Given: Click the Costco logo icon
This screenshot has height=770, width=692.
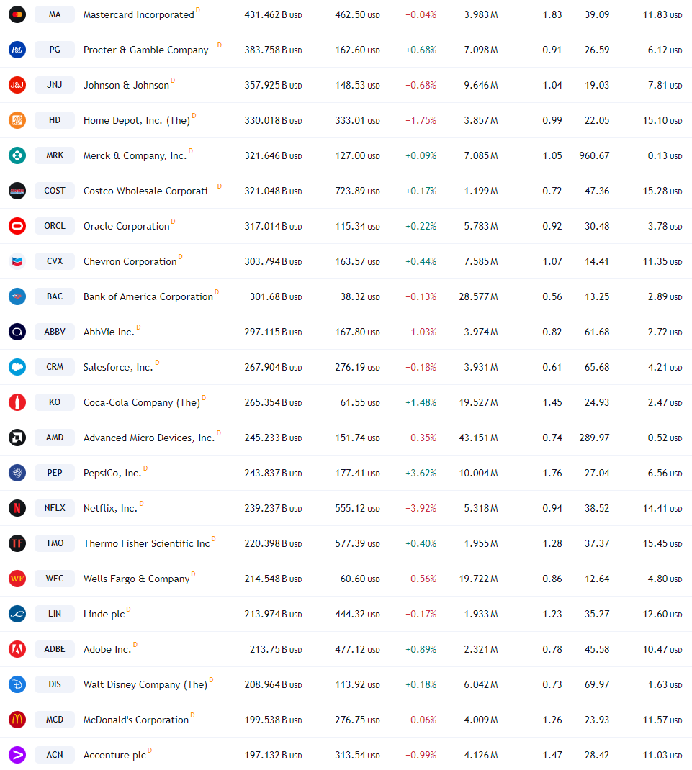Looking at the screenshot, I should tap(17, 191).
